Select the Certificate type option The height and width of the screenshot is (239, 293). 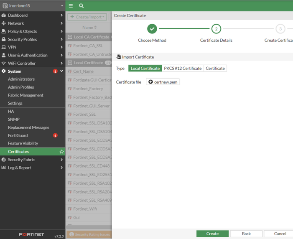tap(215, 69)
